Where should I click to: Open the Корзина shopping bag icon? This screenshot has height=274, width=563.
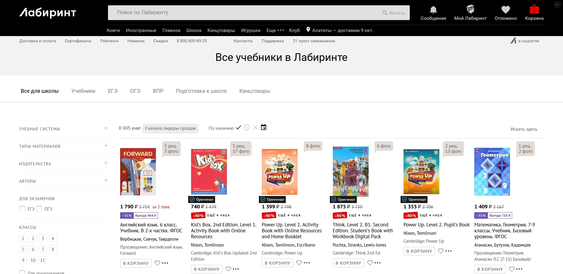(534, 9)
